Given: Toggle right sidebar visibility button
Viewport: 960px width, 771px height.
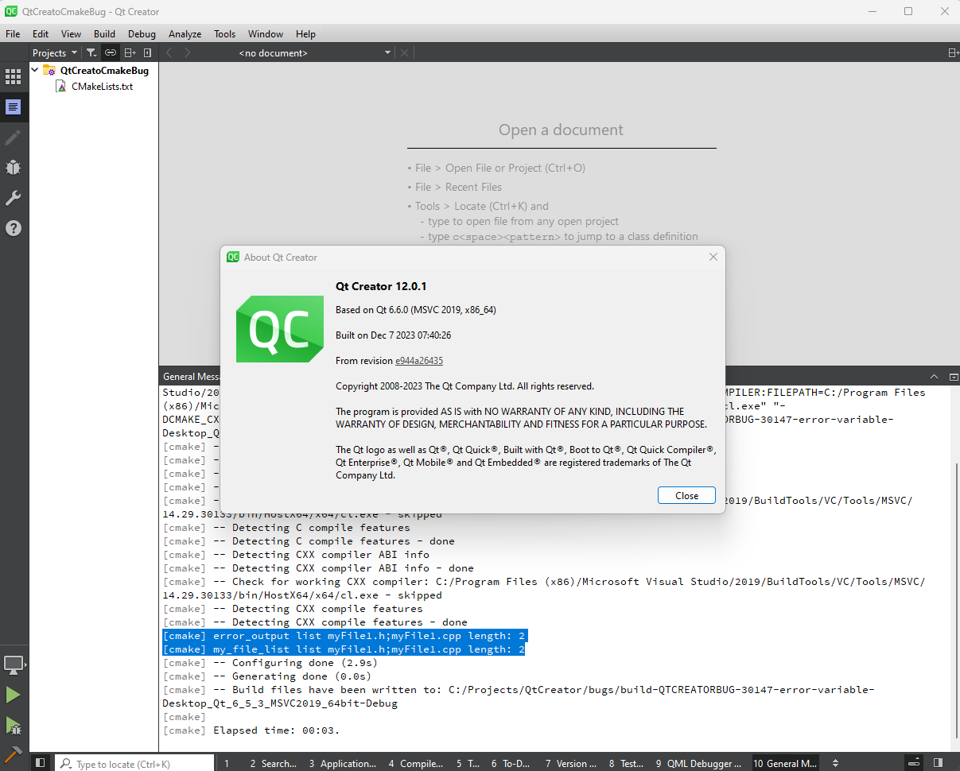Looking at the screenshot, I should pos(939,763).
